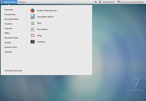Click the Terminal icon
The image size is (146, 101).
click(x=33, y=42)
